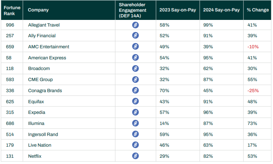This screenshot has height=164, width=273.
Task: Open Expedia's DEF 14A link icon
Action: 135,112
